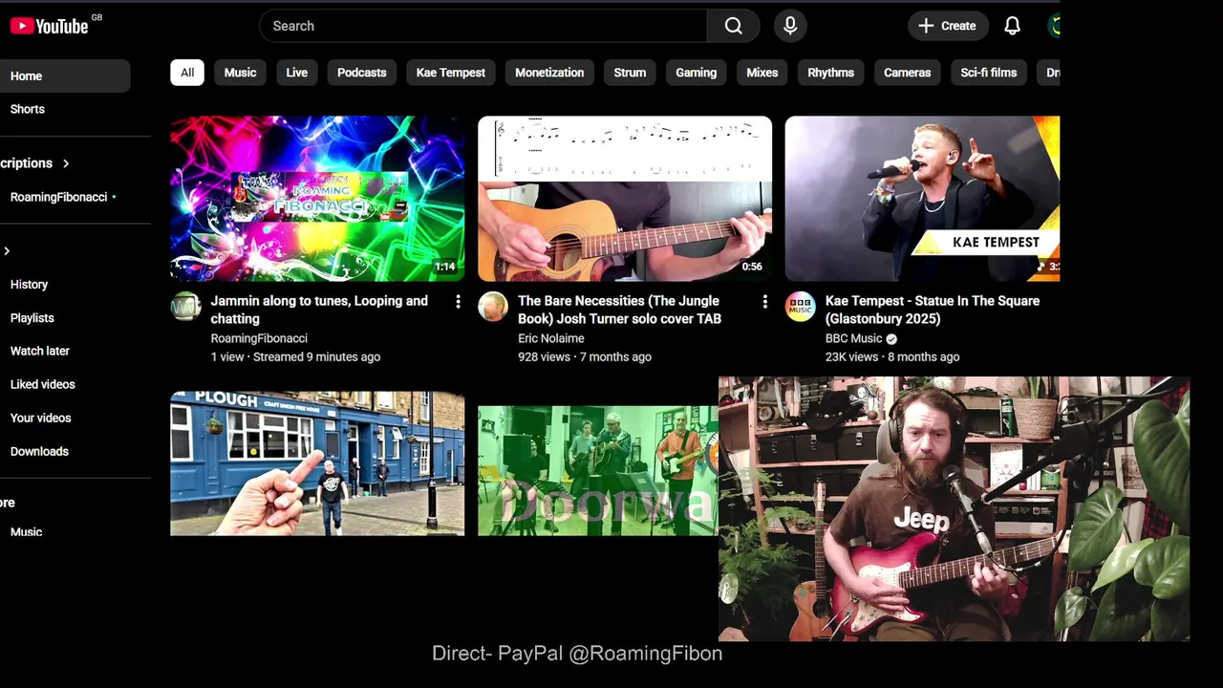Open title 'Jammin along to tunes, Looping and chatting'
1223x688 pixels.
pos(319,310)
